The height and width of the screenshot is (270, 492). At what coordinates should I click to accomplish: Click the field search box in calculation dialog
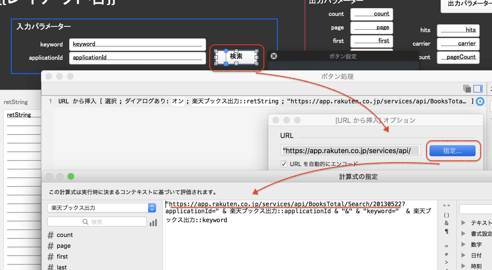(x=97, y=222)
